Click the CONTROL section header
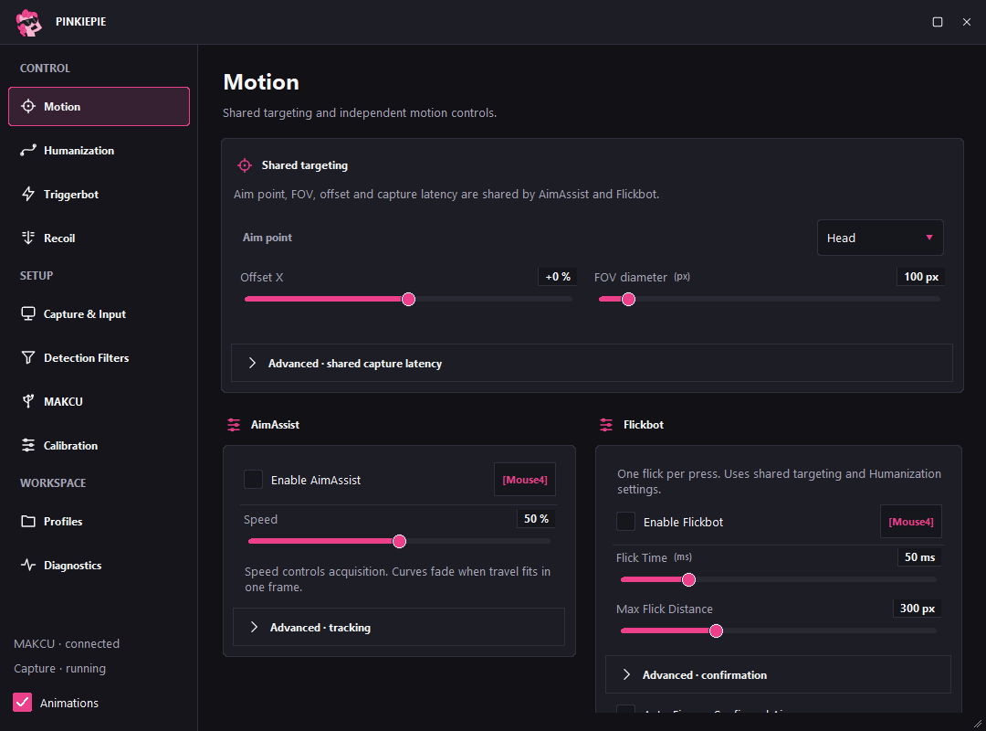The width and height of the screenshot is (986, 731). pos(45,68)
